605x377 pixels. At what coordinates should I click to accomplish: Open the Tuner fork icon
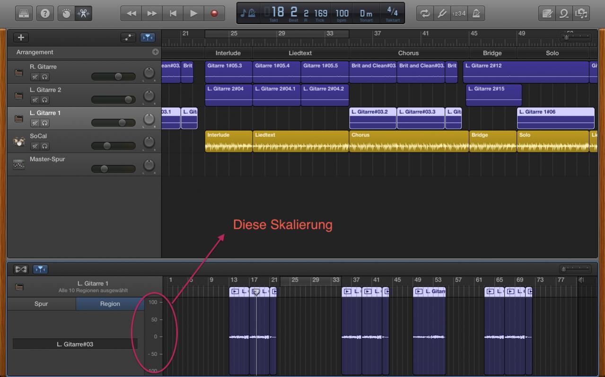click(442, 14)
